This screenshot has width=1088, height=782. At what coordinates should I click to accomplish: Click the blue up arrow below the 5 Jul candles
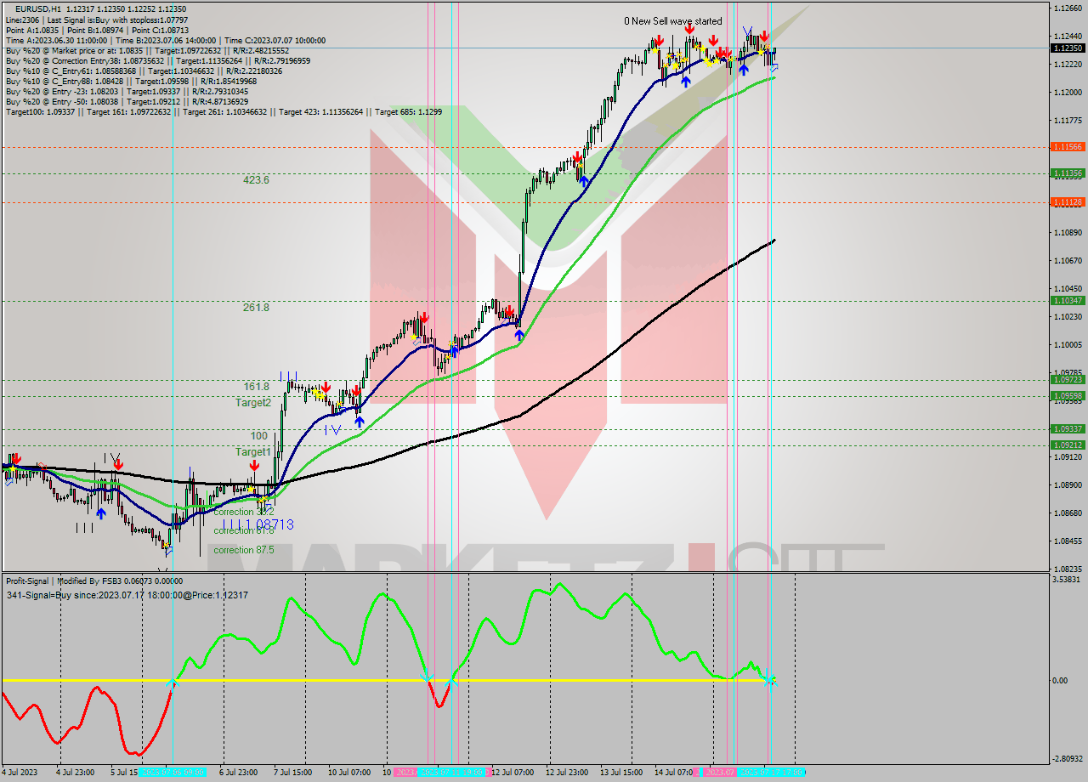pos(102,513)
